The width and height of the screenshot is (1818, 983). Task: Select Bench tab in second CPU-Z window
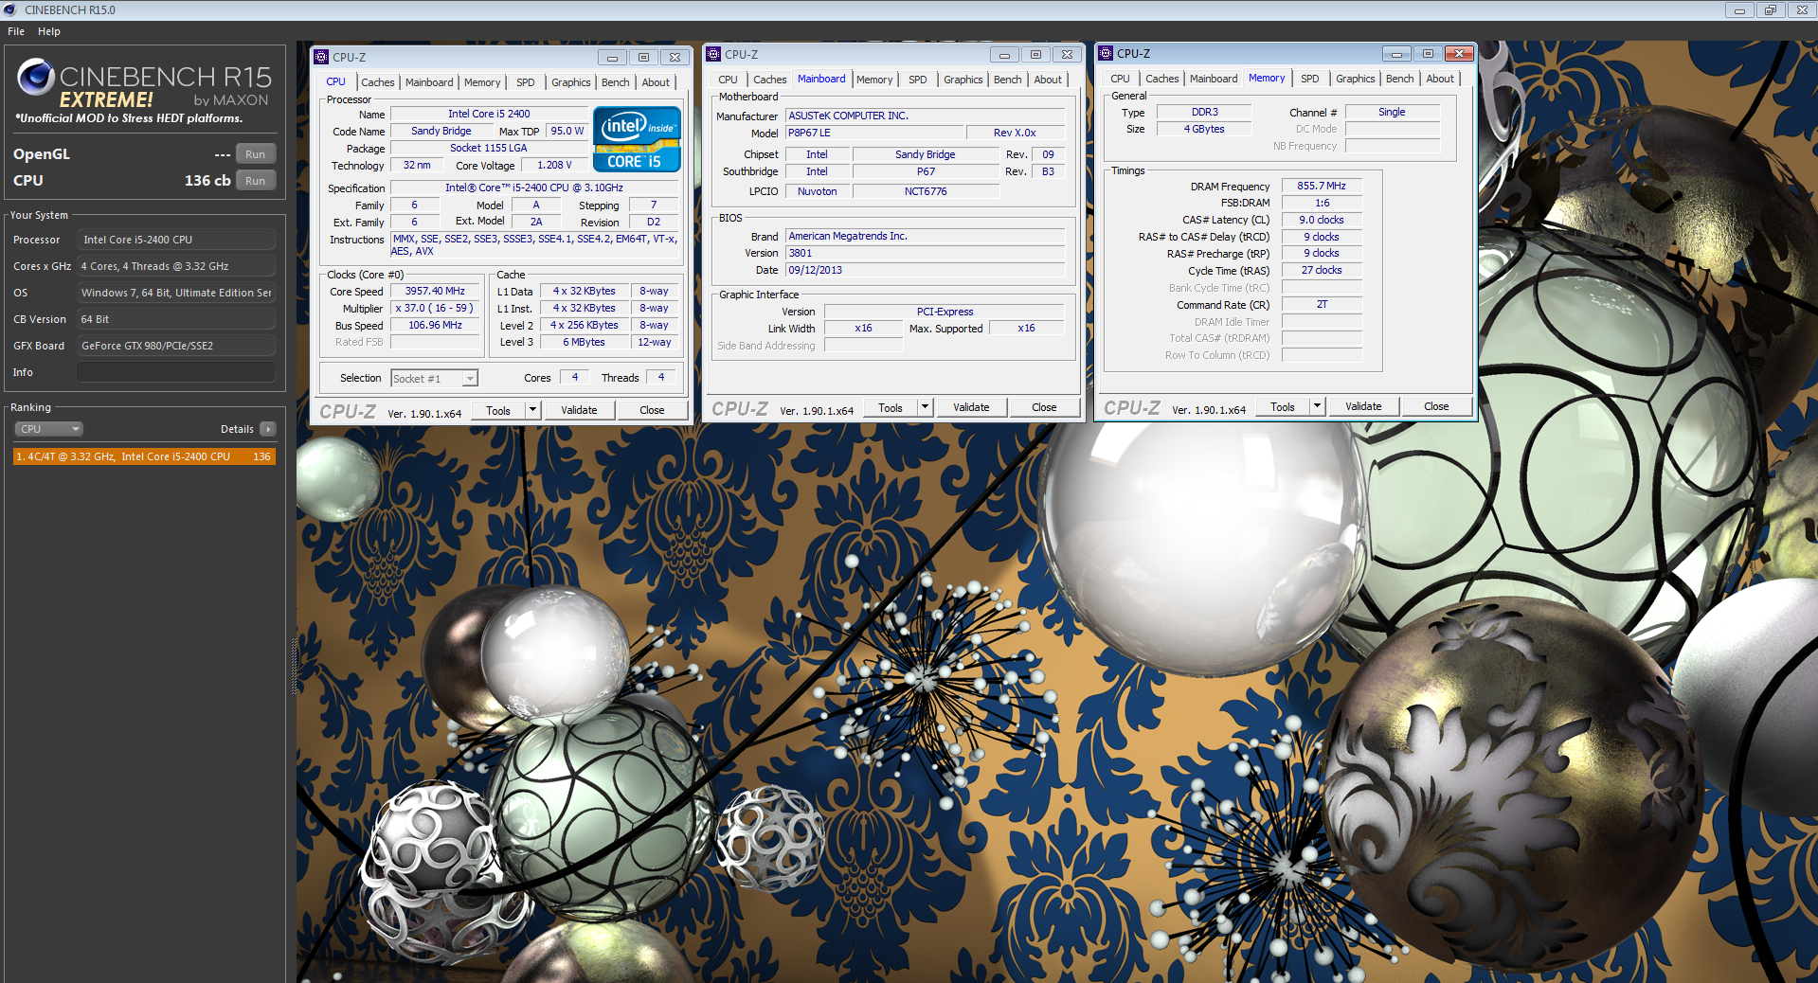pyautogui.click(x=1008, y=80)
